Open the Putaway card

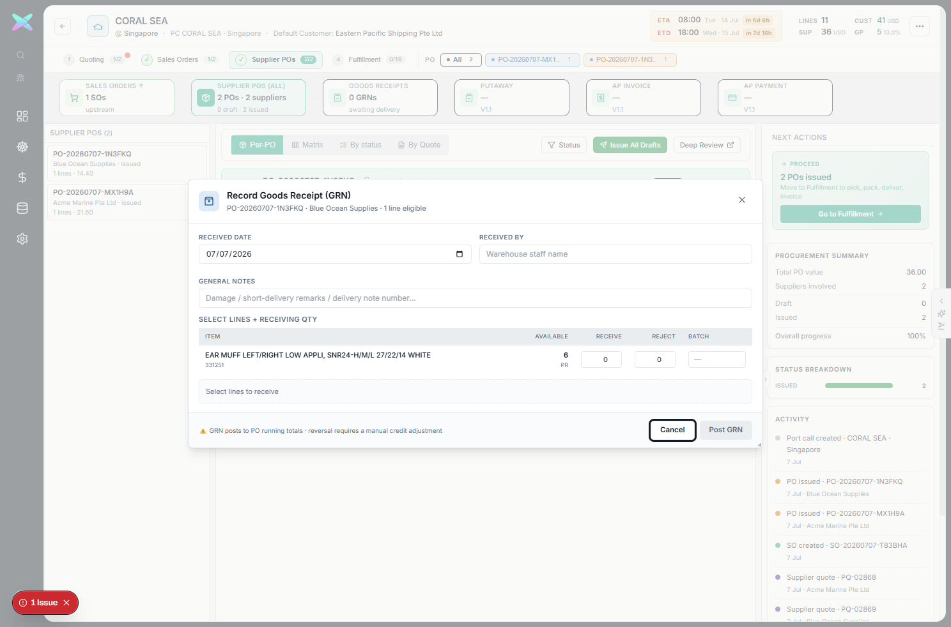(x=512, y=98)
